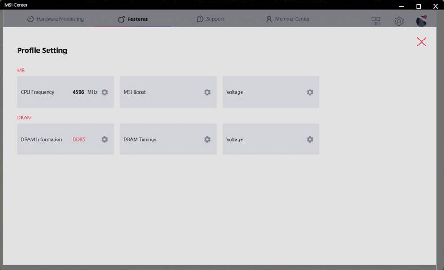Select the DRAM Information tile
This screenshot has height=270, width=444.
point(65,139)
